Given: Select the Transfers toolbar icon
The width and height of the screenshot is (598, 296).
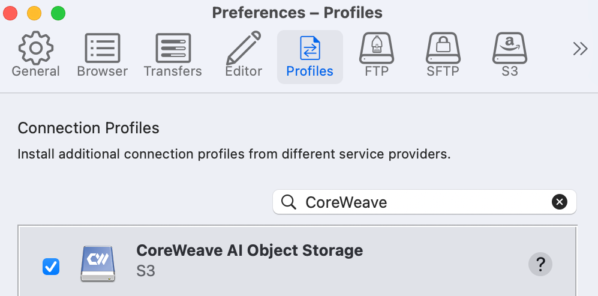Looking at the screenshot, I should pos(173,48).
